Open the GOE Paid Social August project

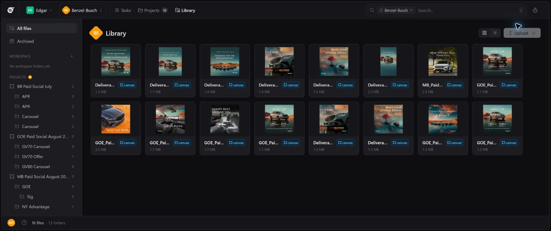point(42,136)
